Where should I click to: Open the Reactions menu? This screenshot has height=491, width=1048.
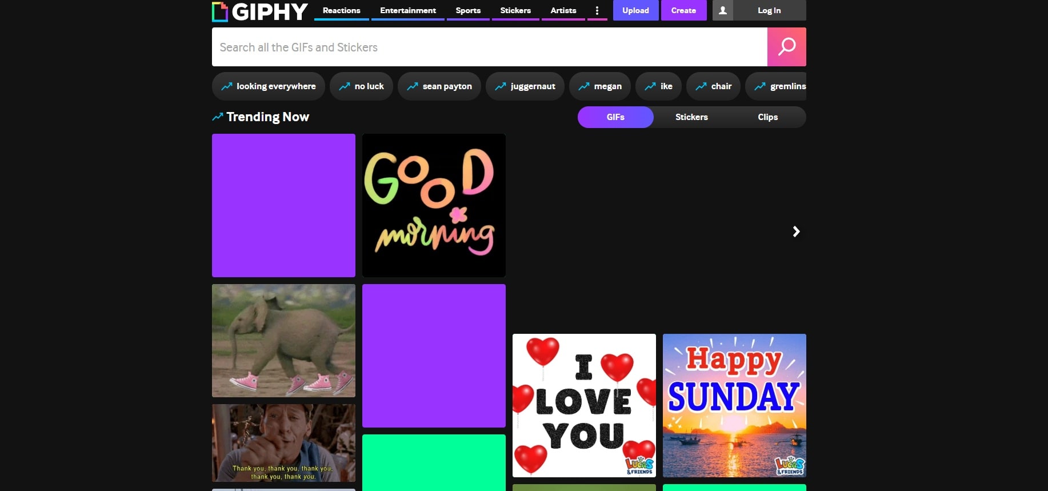click(341, 10)
